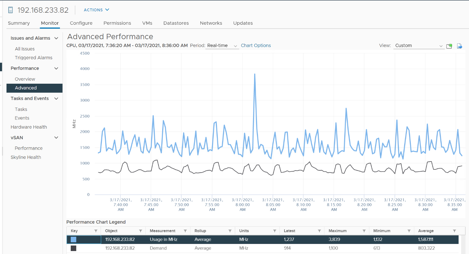Filter the Units column via its funnel icon
The image size is (469, 254).
tap(275, 231)
